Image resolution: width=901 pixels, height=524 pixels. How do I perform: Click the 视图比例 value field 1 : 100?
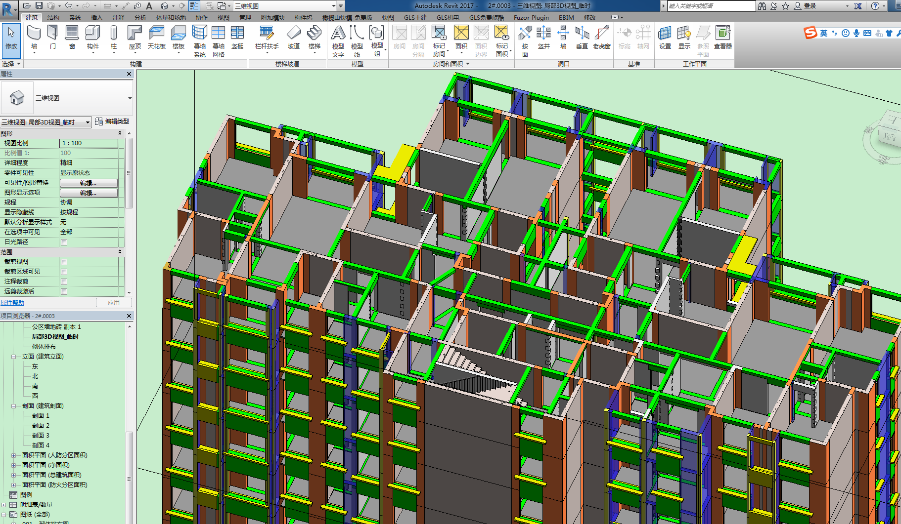click(89, 143)
